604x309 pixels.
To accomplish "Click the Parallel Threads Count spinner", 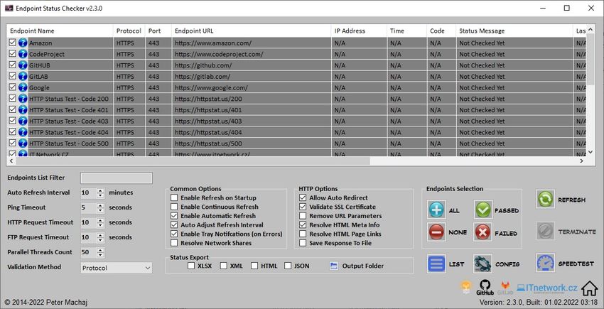I will pyautogui.click(x=100, y=252).
